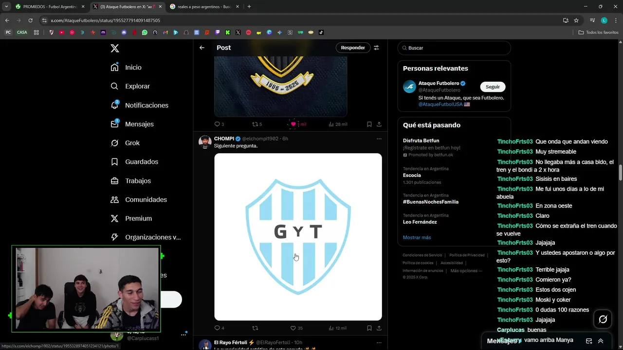Open Guardados bookmarks page

(134, 162)
